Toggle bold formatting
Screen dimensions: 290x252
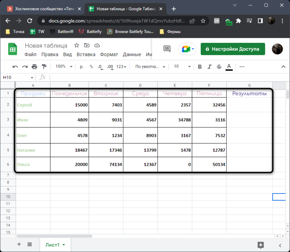[x=200, y=67]
